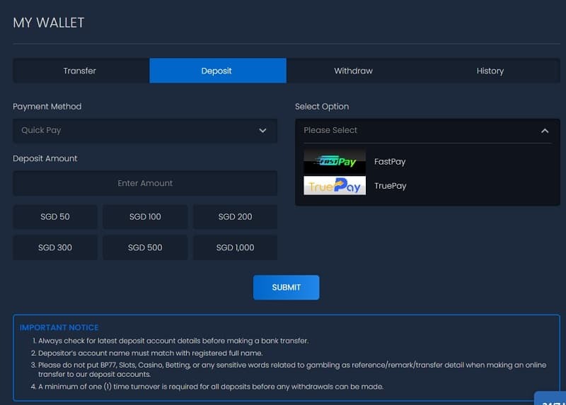The image size is (566, 405).
Task: Click the FastPay logo image
Action: coord(335,162)
